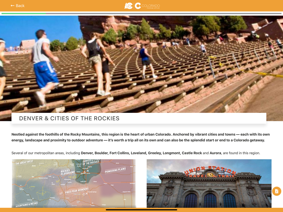Tap the 'Pioneering Plains' label on the map

115,170
